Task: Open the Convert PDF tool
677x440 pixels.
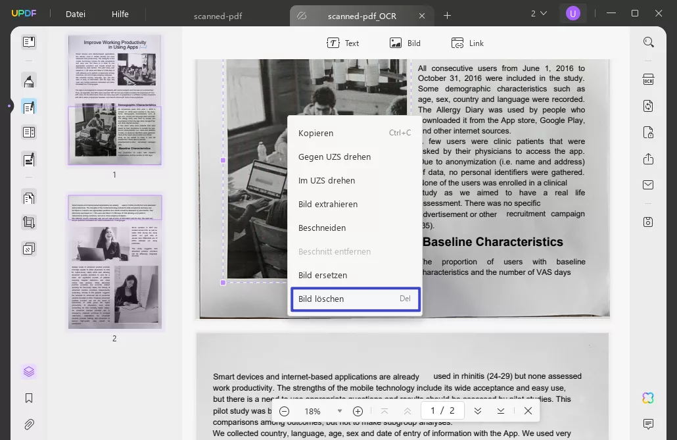Action: [648, 105]
